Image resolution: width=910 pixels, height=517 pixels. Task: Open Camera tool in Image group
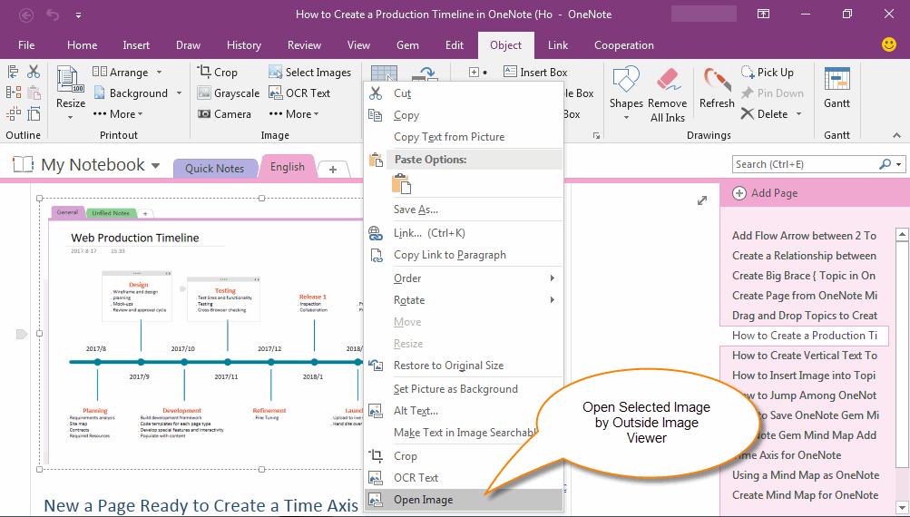(x=224, y=113)
